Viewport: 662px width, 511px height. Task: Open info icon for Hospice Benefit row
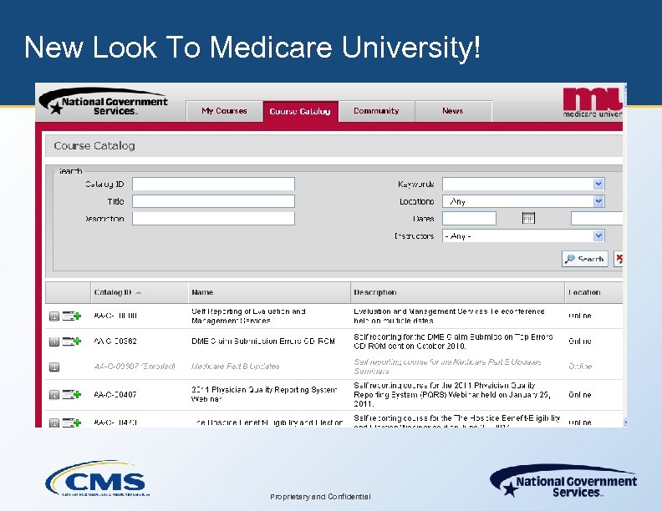tap(54, 422)
